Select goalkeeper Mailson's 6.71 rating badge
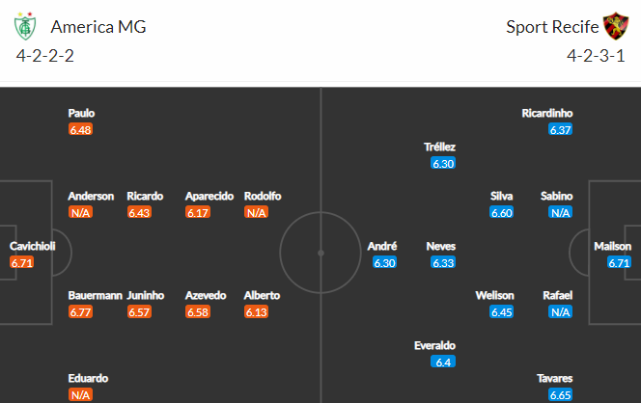 (619, 262)
